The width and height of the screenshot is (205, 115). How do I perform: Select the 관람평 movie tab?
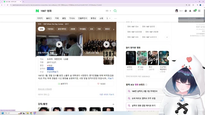click(73, 29)
